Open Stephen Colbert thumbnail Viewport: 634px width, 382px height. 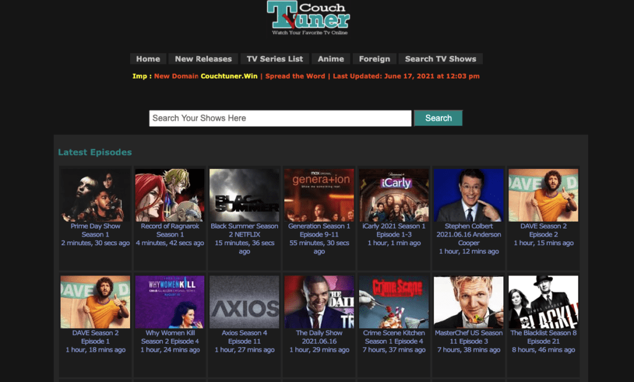pyautogui.click(x=469, y=195)
